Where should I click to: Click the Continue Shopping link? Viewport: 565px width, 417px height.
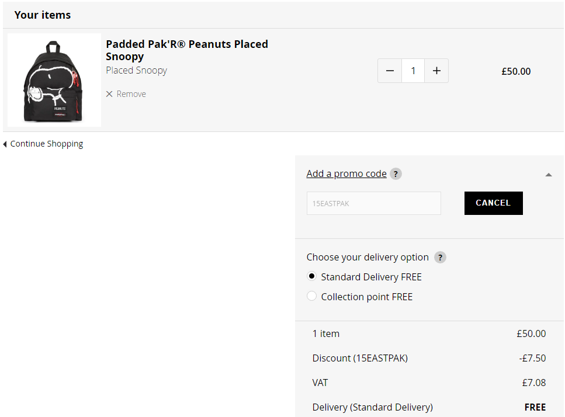pos(47,144)
